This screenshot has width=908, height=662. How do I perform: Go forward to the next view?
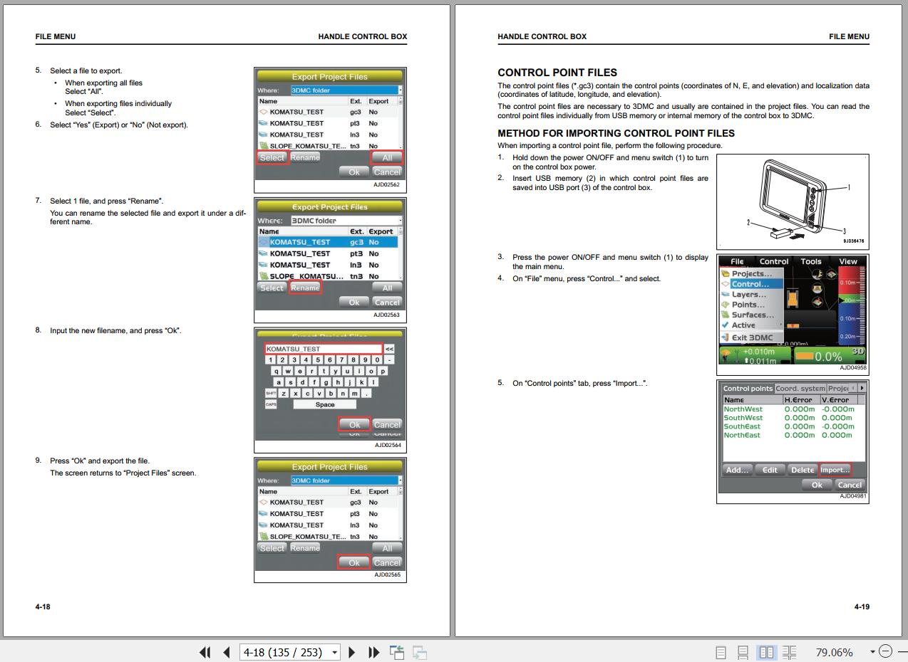coord(420,652)
